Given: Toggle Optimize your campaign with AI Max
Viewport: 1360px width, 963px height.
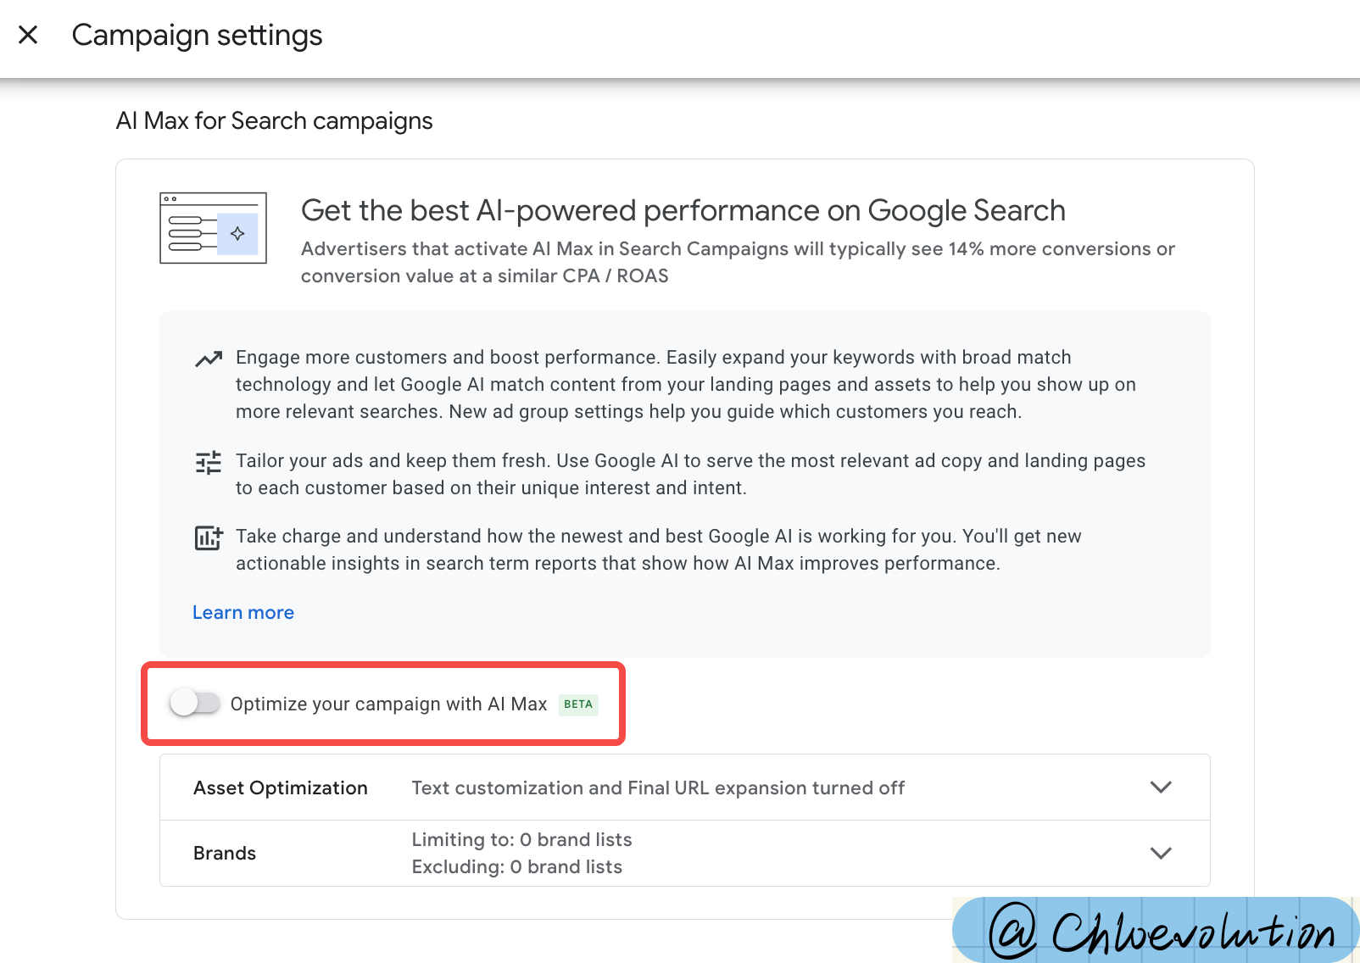Looking at the screenshot, I should tap(195, 704).
